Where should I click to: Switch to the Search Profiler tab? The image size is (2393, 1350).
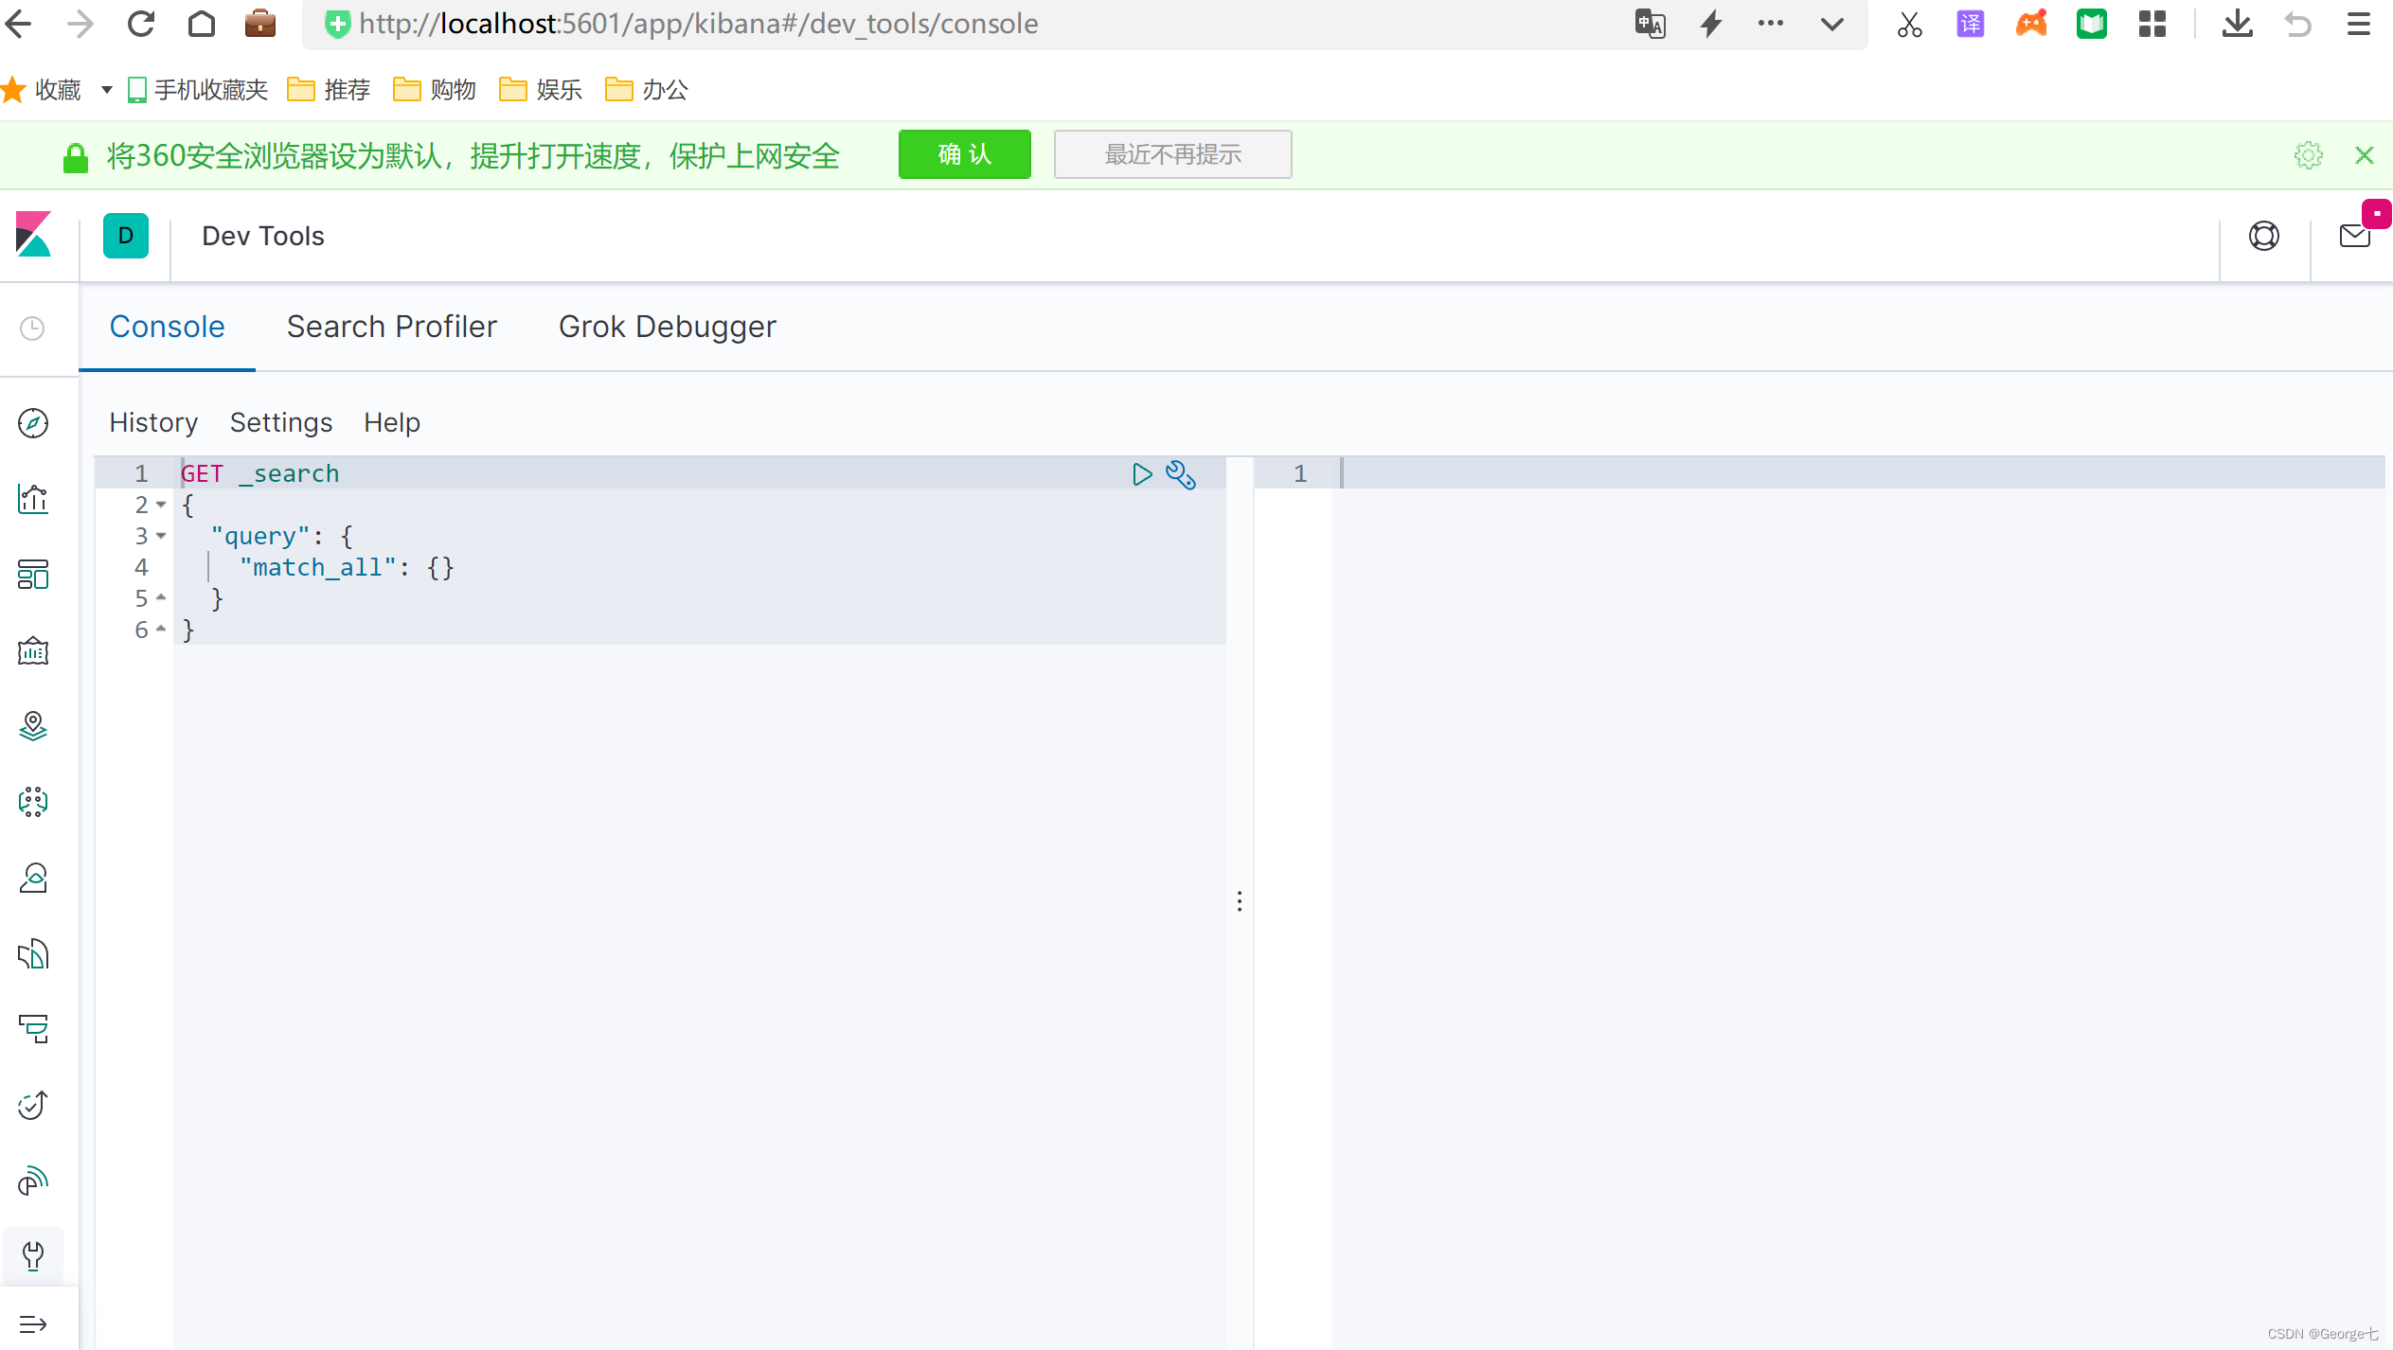(x=391, y=327)
